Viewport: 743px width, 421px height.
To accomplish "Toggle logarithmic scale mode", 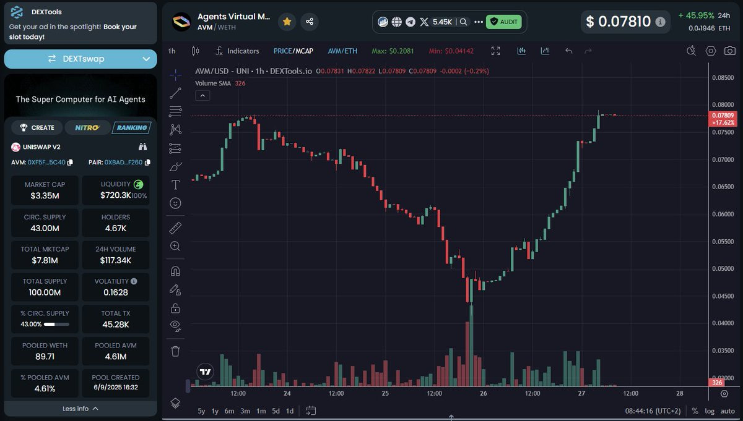I will coord(710,410).
